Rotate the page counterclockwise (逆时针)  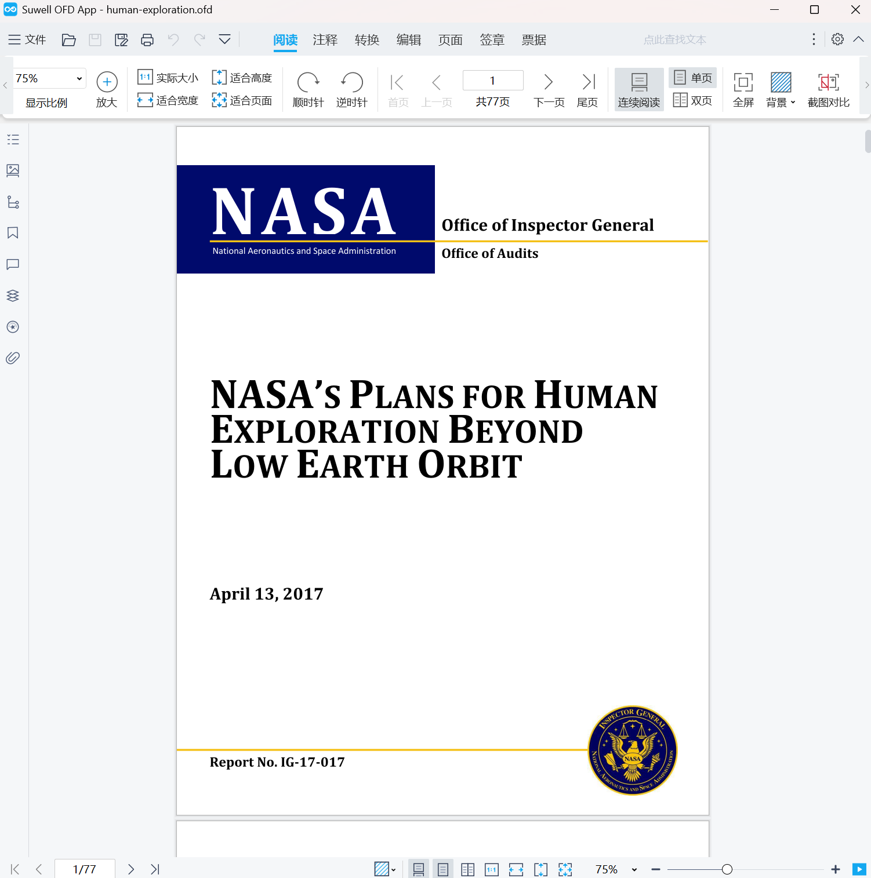click(351, 88)
